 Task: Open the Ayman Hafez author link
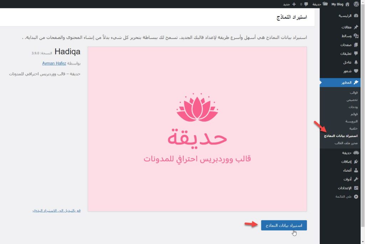pos(54,63)
